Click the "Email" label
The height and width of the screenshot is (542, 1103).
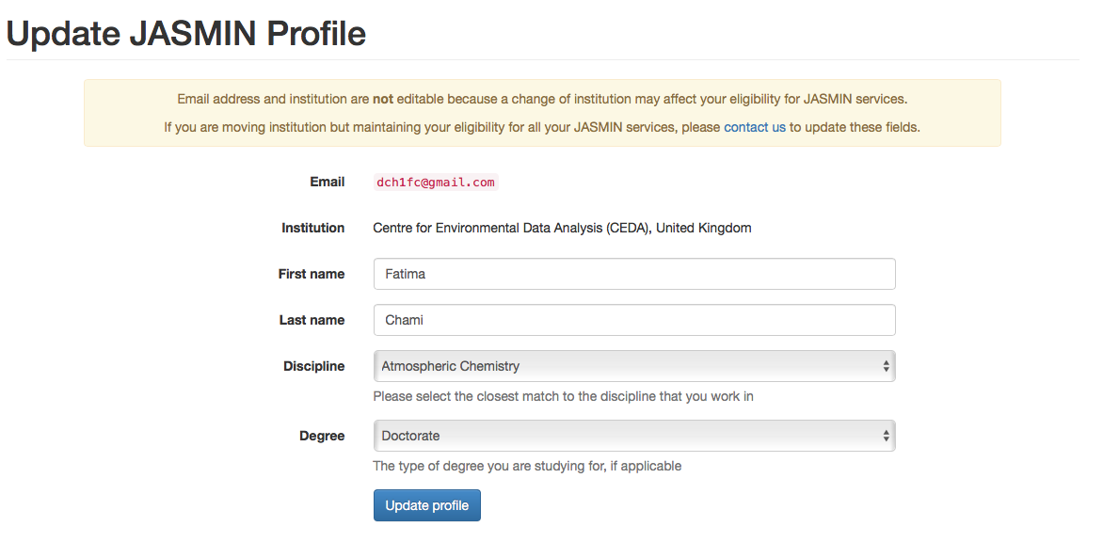pyautogui.click(x=328, y=182)
